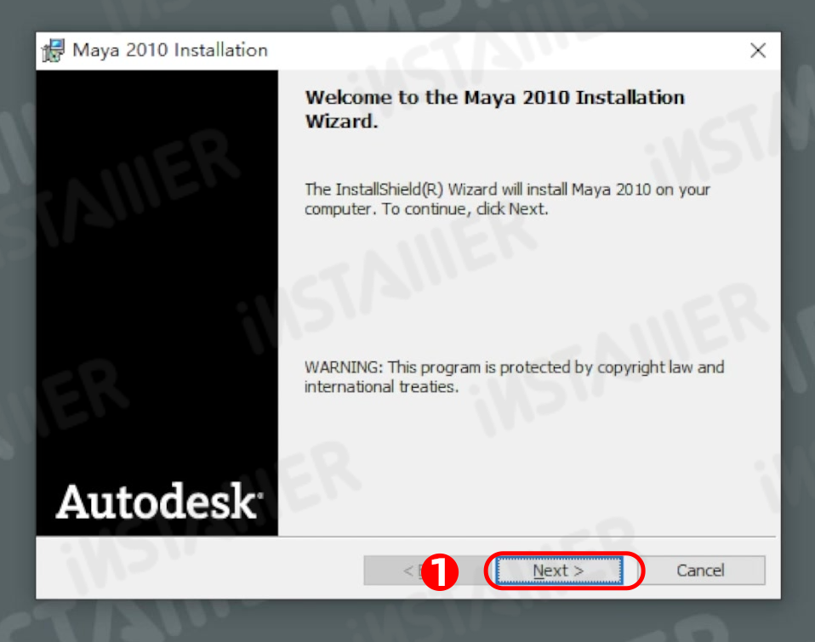
Task: Click the 'Welcome to the Maya 2010 Installation Wizard' heading
Action: pos(494,109)
